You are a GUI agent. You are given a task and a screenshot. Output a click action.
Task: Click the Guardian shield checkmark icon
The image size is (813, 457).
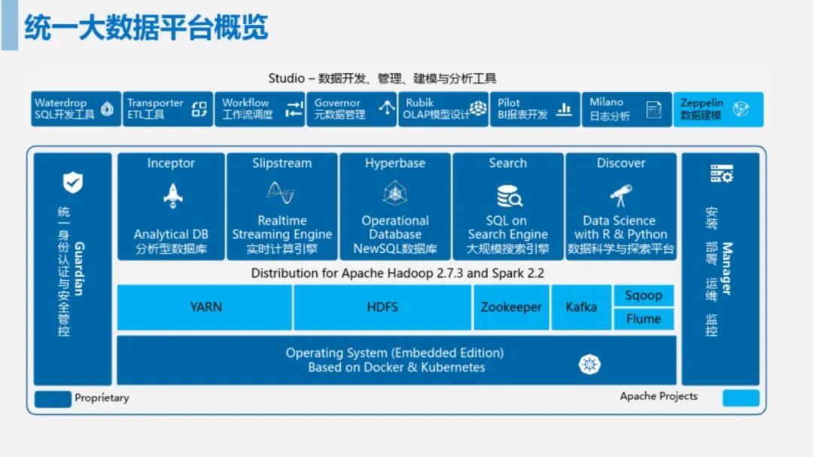(x=73, y=182)
